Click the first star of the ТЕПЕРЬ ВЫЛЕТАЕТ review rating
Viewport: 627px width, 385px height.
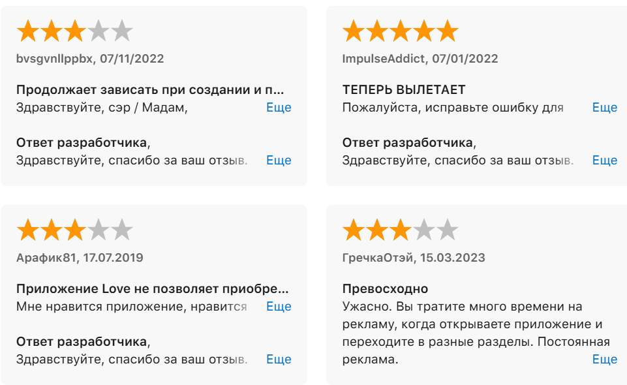[x=353, y=30]
